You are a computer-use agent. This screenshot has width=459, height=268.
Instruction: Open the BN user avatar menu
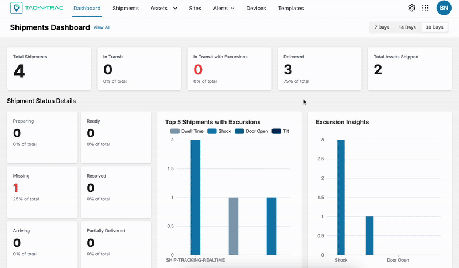[x=444, y=8]
